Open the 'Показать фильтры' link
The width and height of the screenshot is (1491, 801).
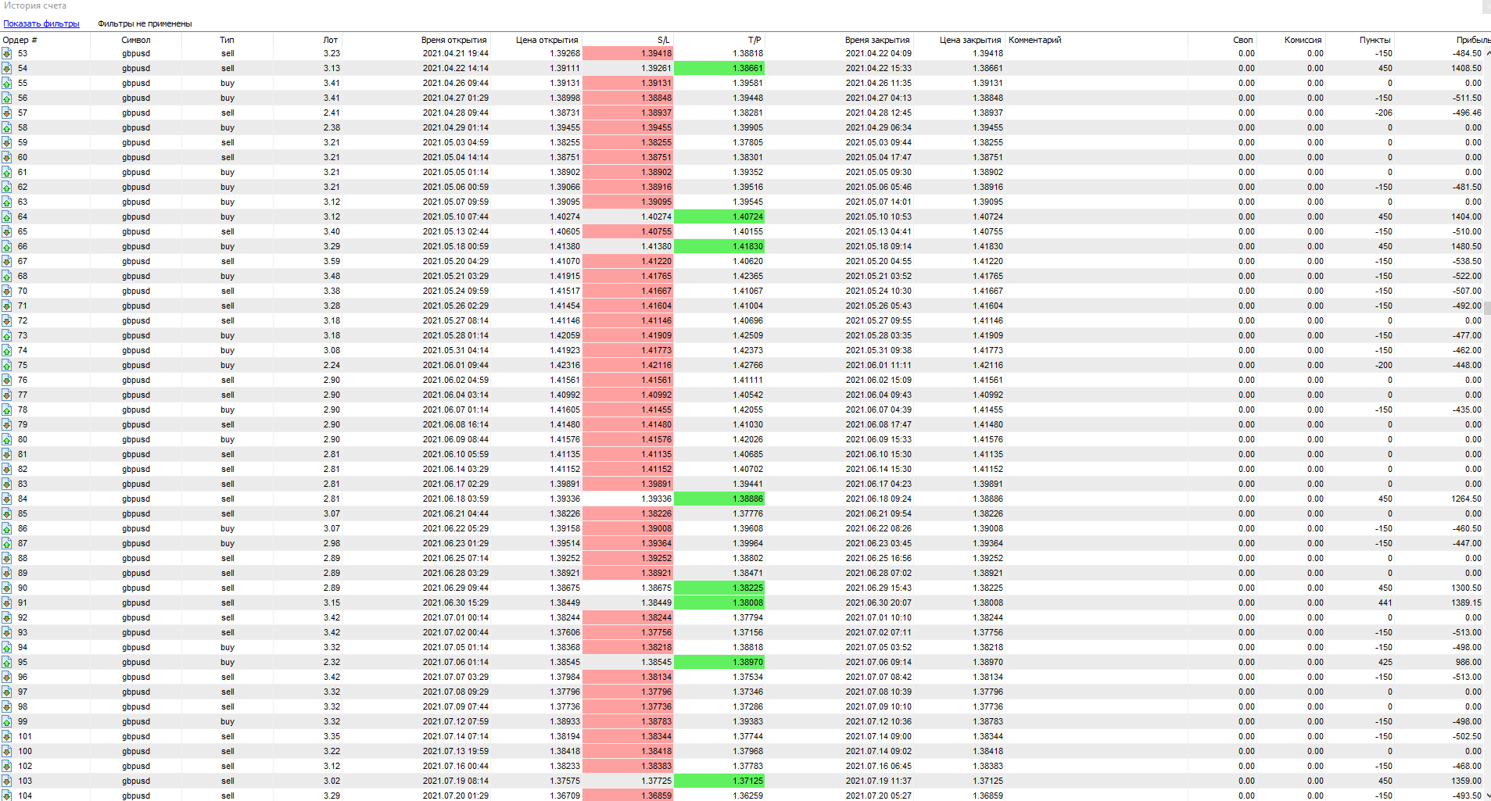click(41, 23)
